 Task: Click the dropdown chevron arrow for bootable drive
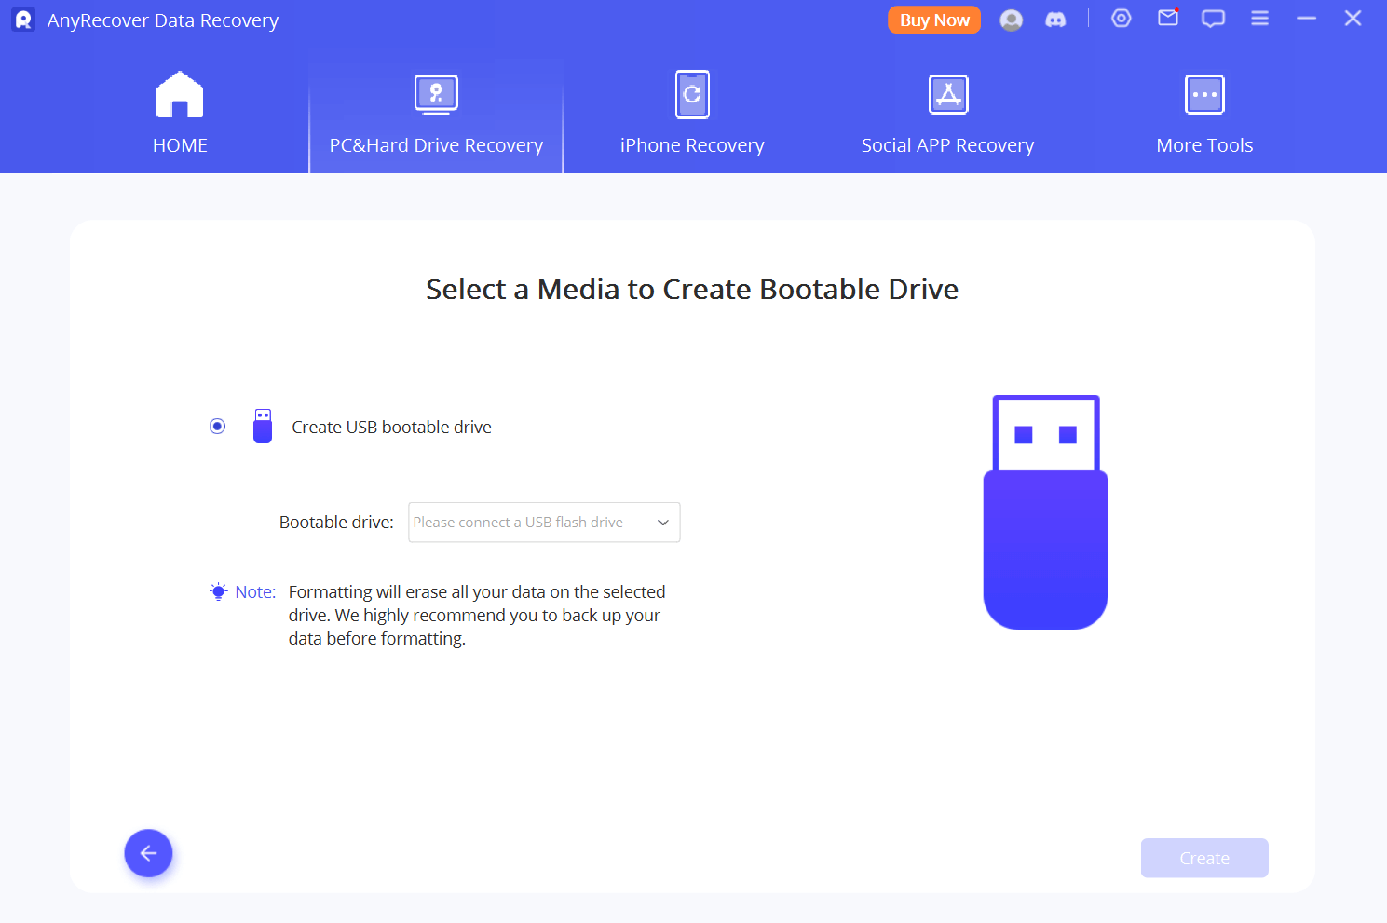point(663,523)
